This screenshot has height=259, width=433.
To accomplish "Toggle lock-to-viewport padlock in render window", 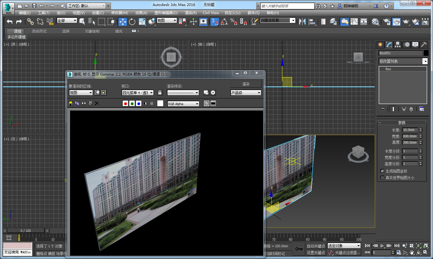I will [x=160, y=93].
